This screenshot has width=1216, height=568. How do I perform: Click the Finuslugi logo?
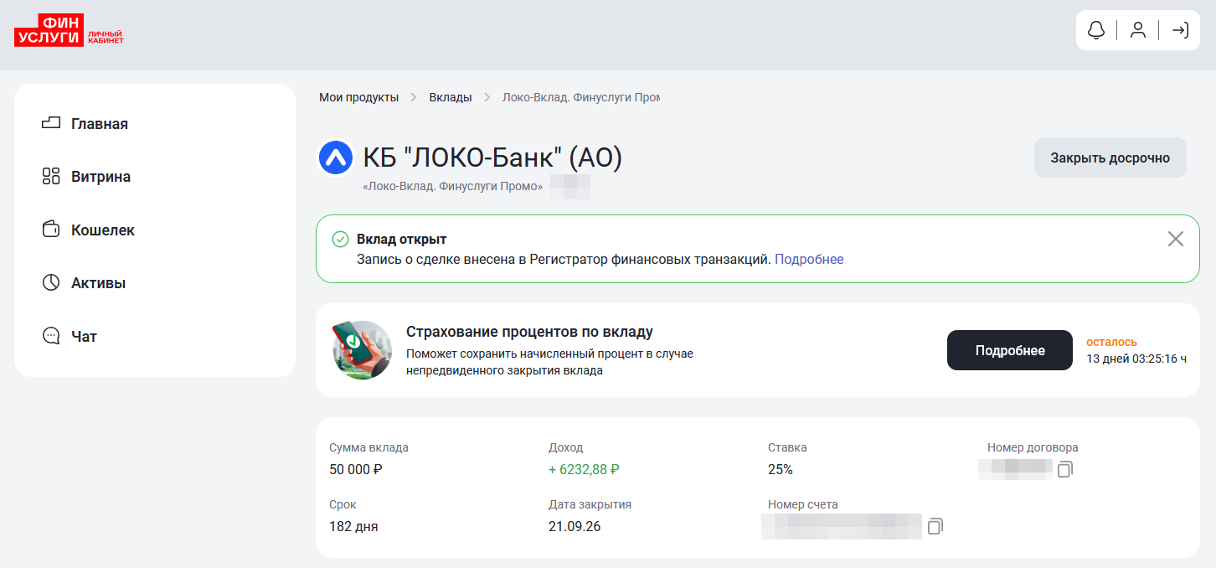69,30
